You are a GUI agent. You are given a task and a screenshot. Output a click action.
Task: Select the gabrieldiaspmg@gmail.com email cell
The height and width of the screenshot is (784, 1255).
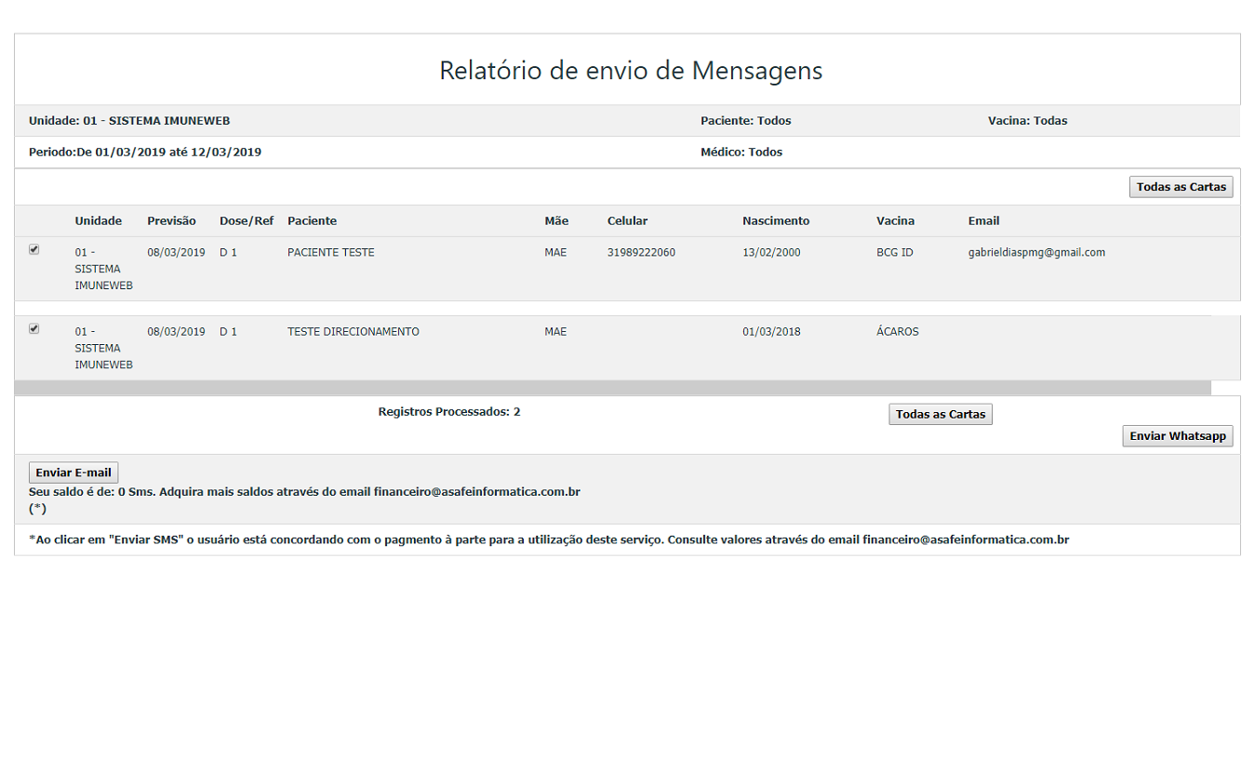pyautogui.click(x=1036, y=252)
